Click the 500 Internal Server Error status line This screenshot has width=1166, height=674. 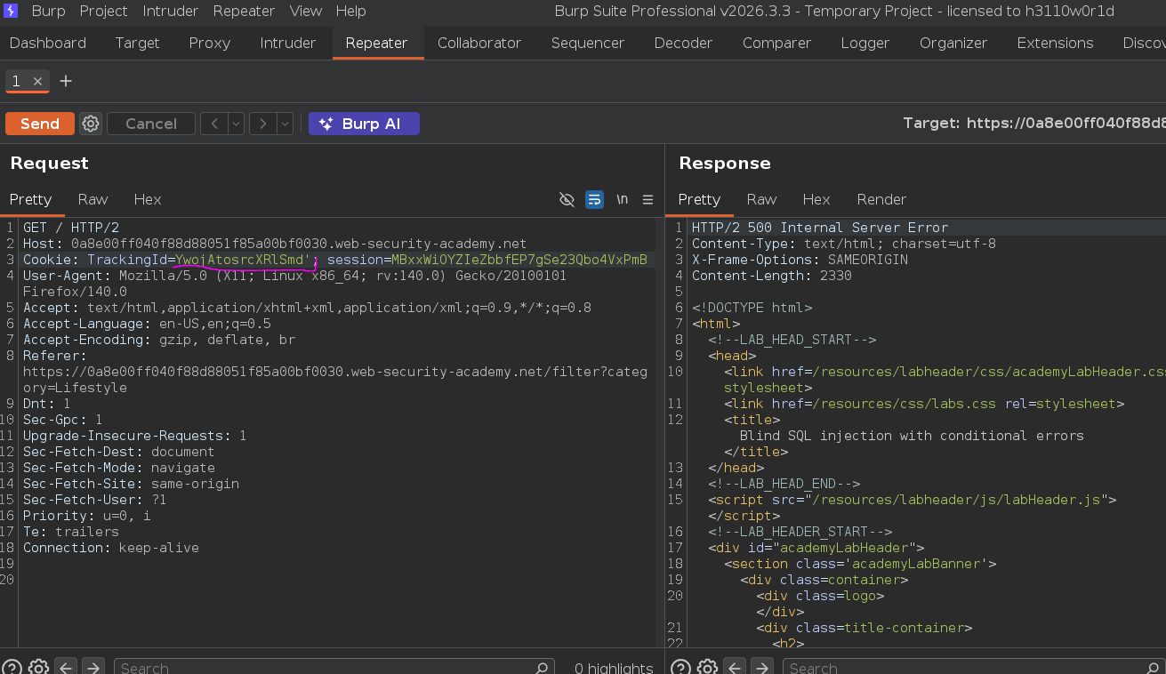click(x=820, y=228)
